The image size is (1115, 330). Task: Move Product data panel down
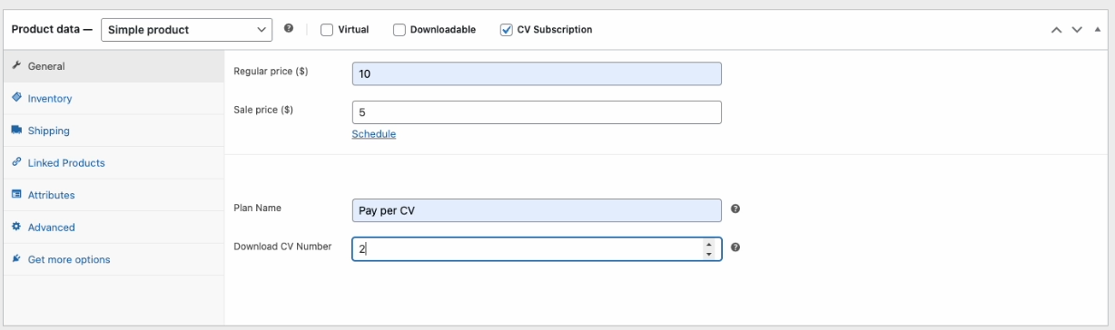coord(1077,30)
